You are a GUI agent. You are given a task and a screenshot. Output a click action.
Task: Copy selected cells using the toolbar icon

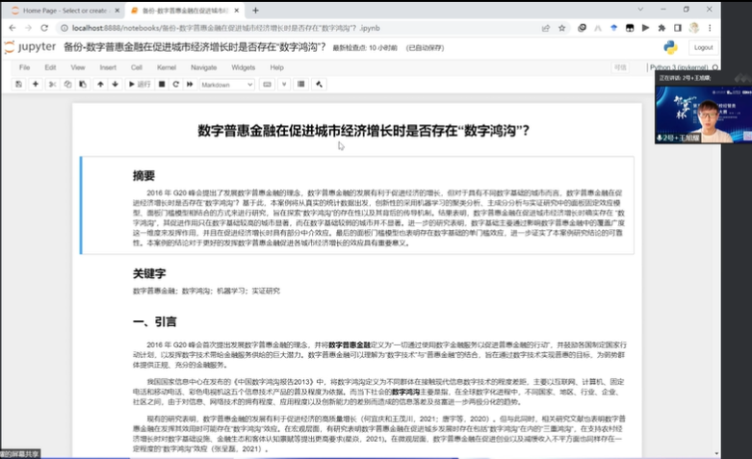point(67,85)
